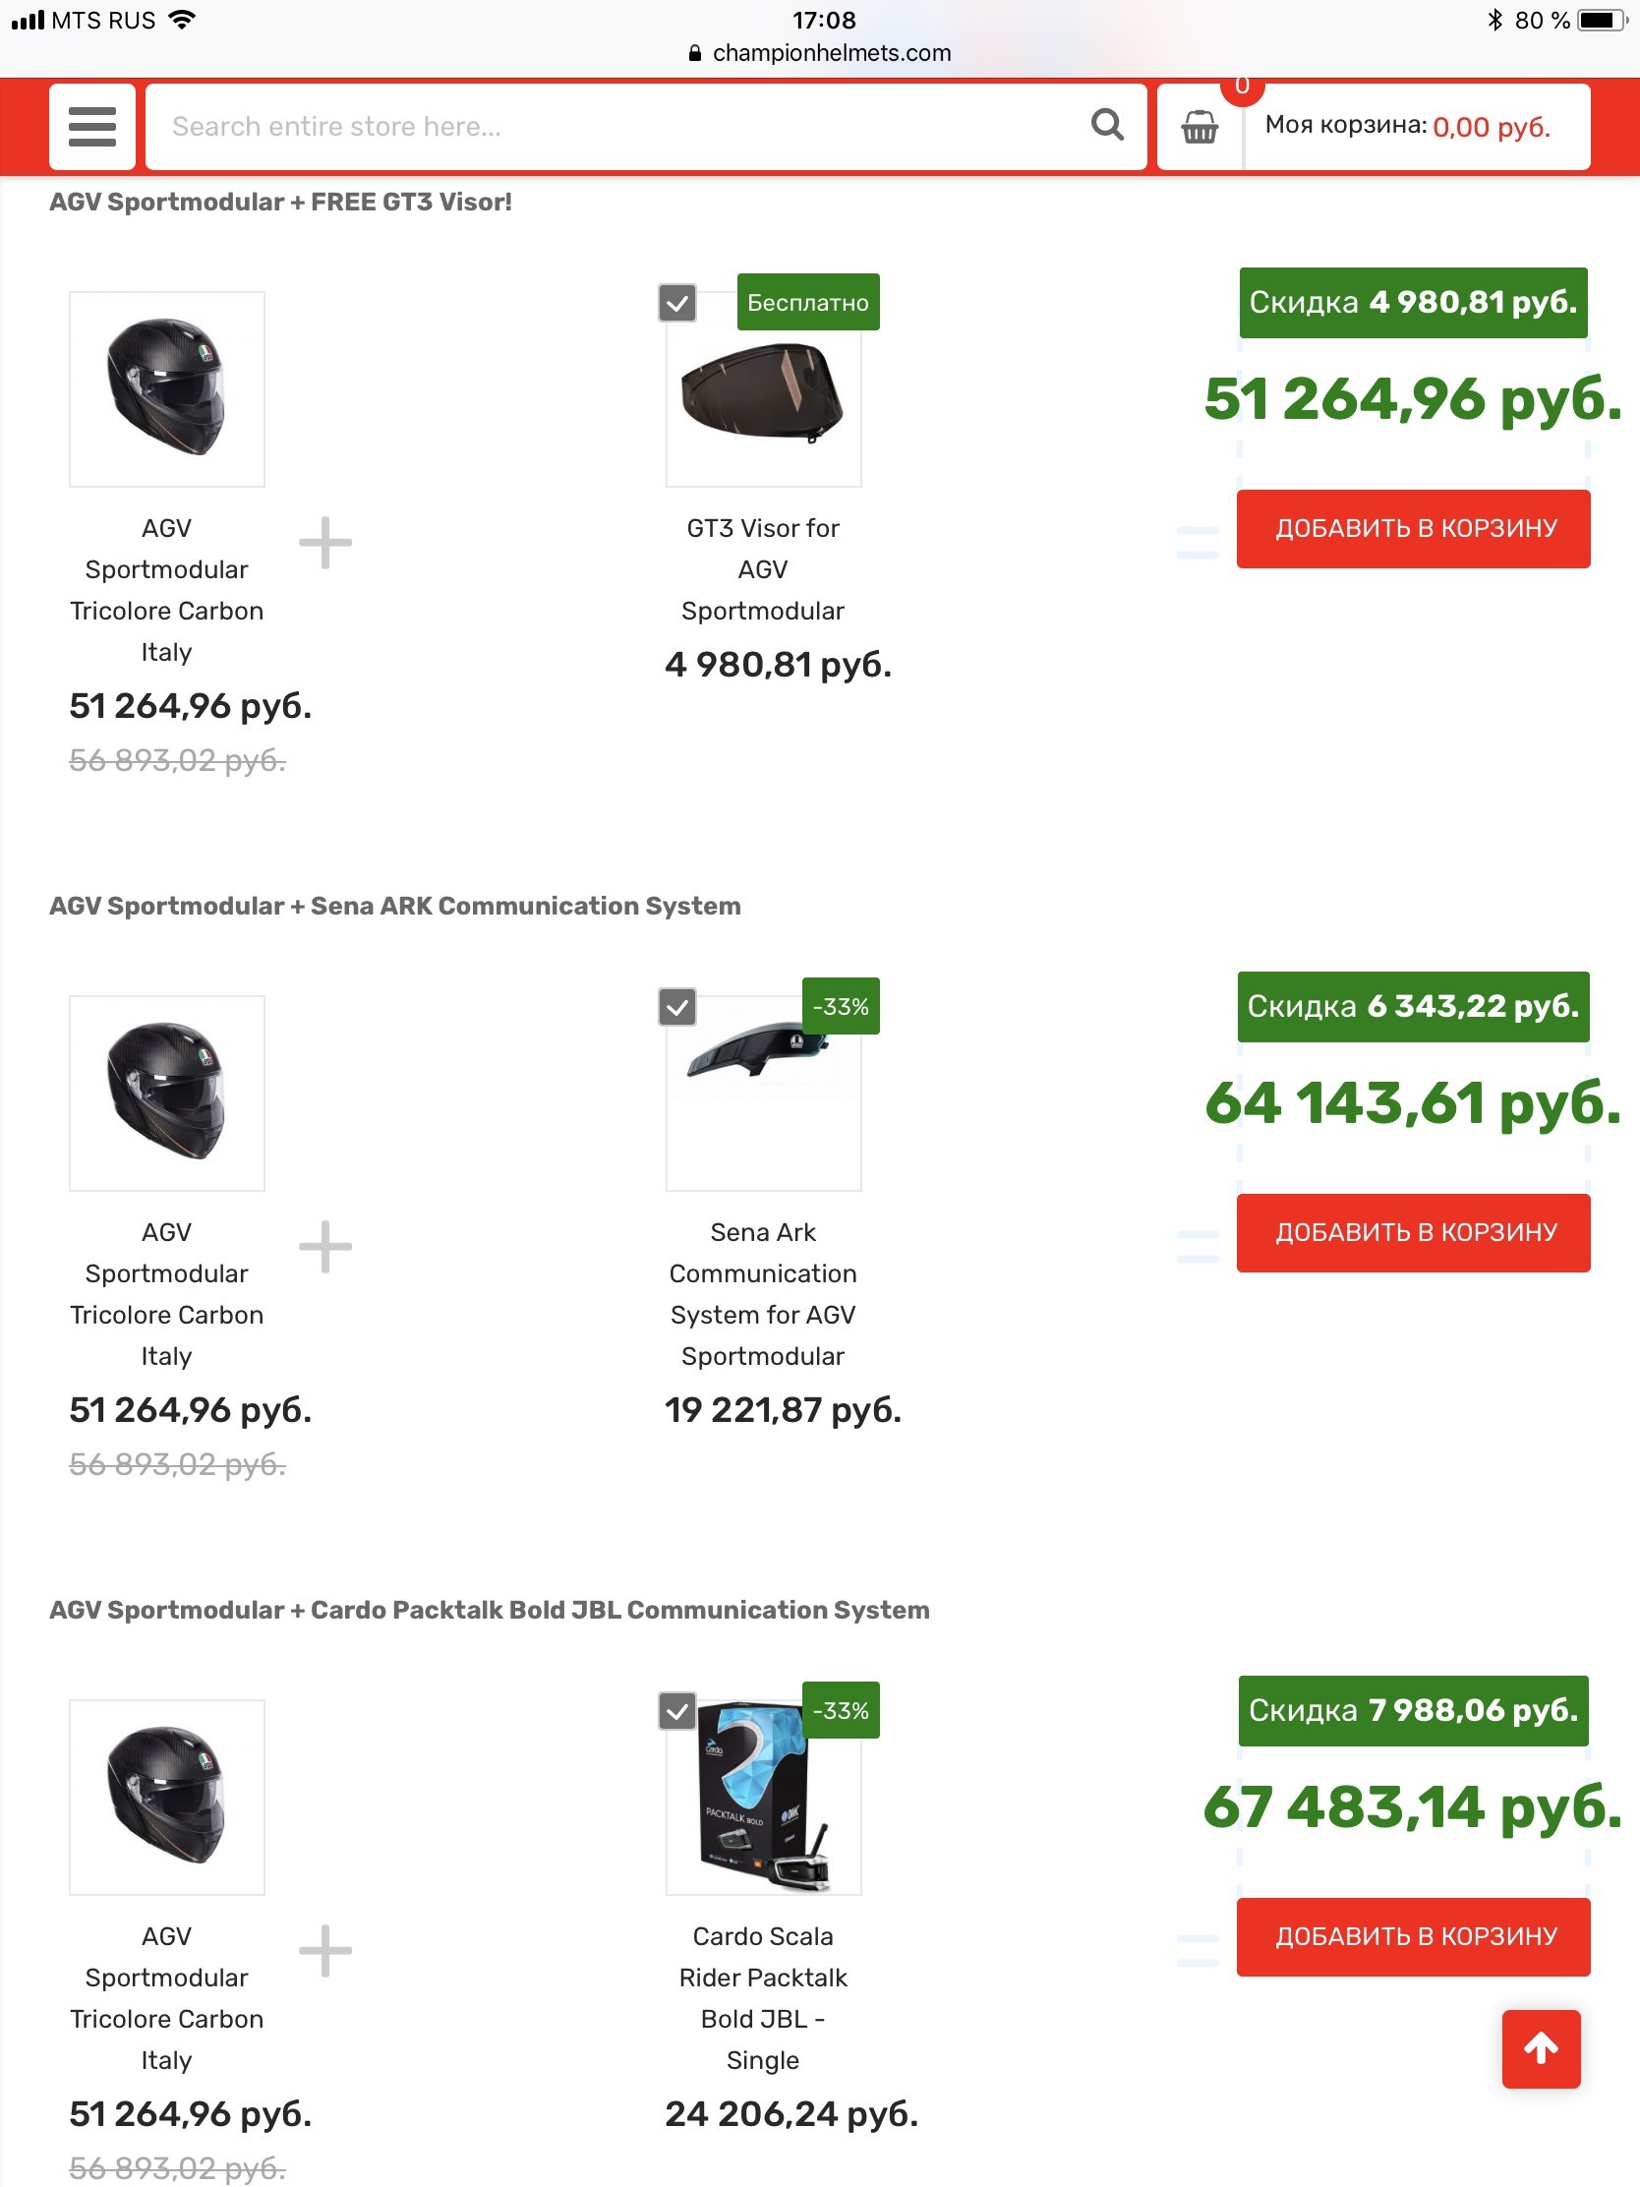
Task: Add GT3 Visor bundle to cart
Action: (x=1413, y=529)
